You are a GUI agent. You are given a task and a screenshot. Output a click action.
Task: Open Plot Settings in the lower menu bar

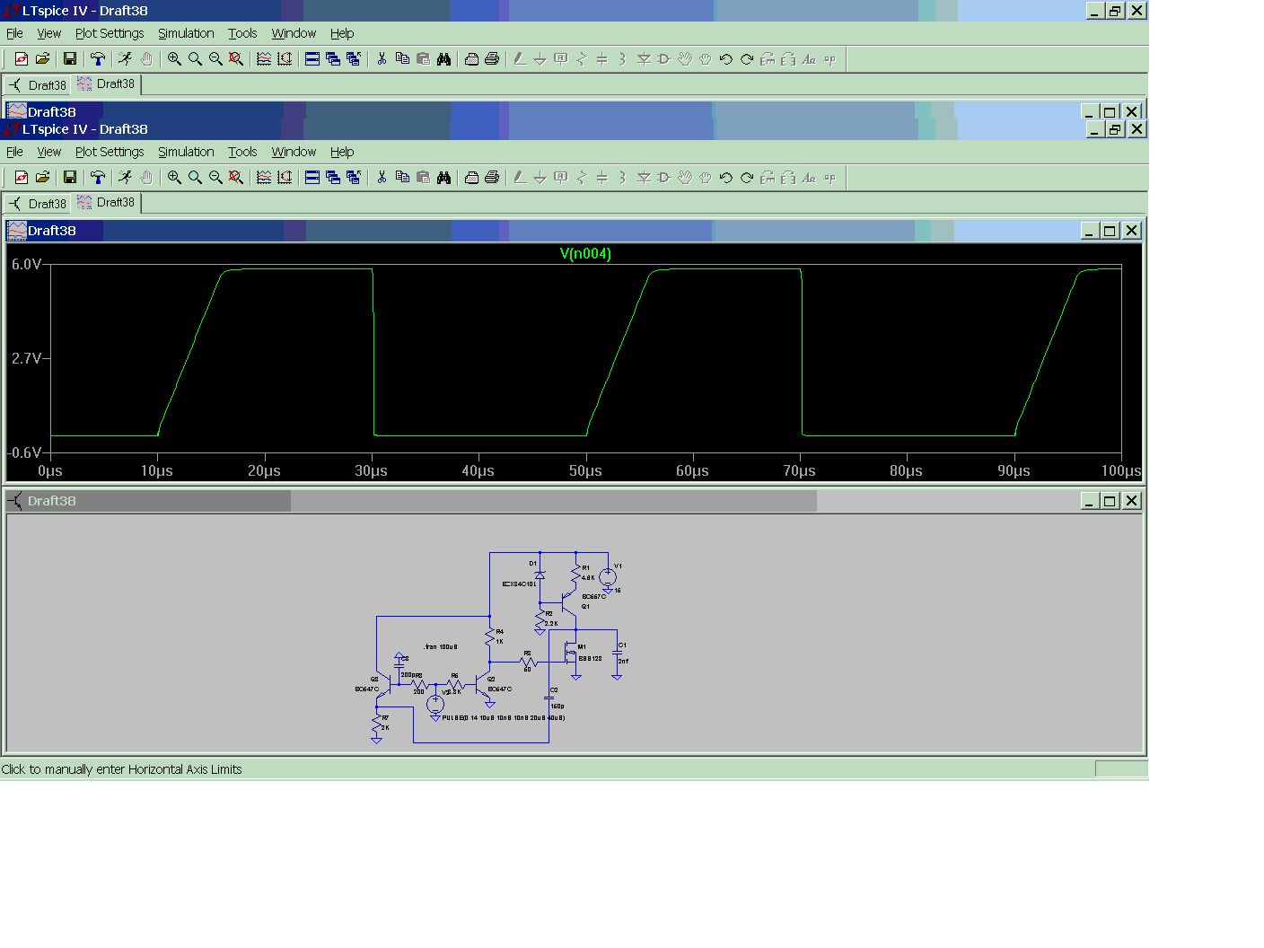(x=110, y=152)
